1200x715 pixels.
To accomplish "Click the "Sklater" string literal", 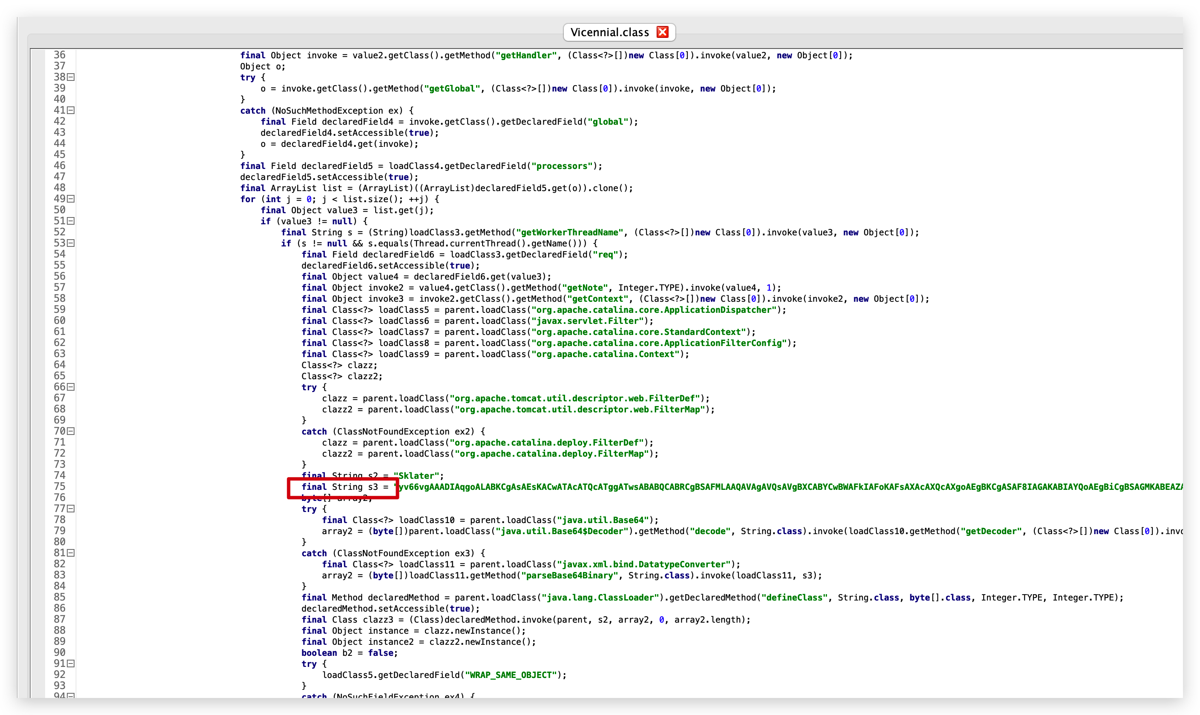I will [416, 475].
